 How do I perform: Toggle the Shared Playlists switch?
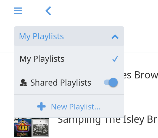111,82
